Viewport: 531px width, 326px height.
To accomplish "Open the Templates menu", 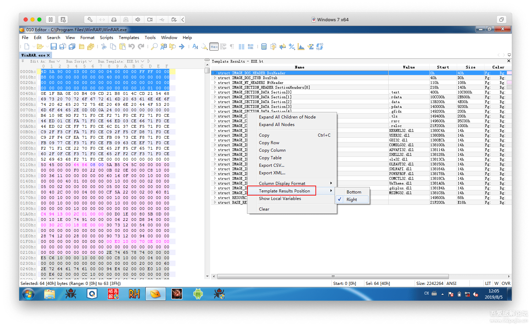I will coord(129,38).
